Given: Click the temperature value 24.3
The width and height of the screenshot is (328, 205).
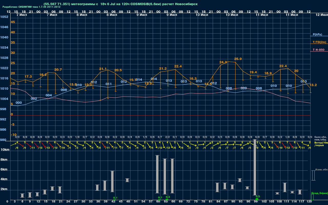Looking at the screenshot, I should click(x=223, y=62).
